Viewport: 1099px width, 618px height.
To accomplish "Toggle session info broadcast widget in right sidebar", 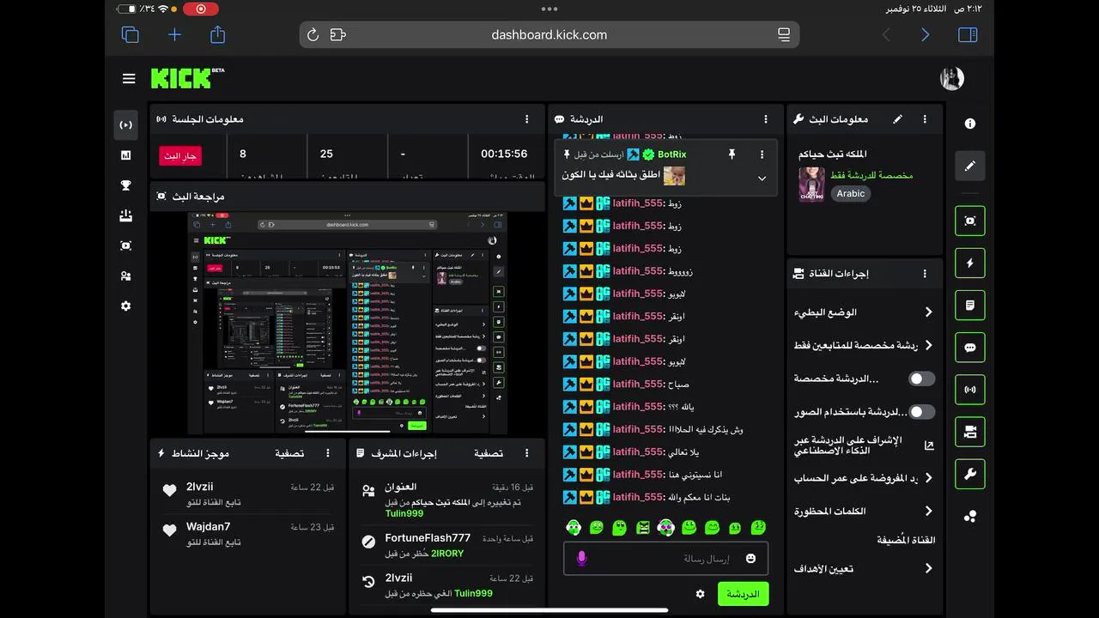I will coord(970,390).
